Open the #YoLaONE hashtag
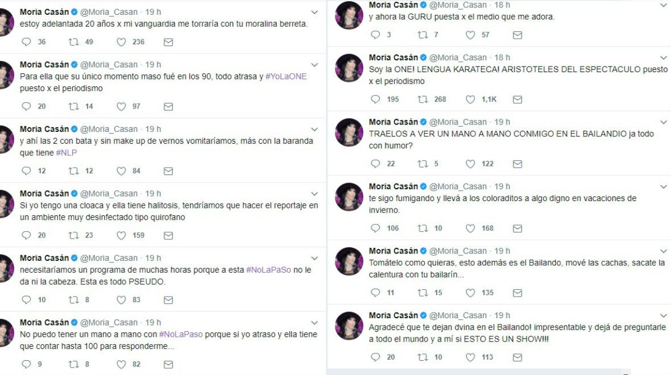This screenshot has height=375, width=671. point(286,77)
